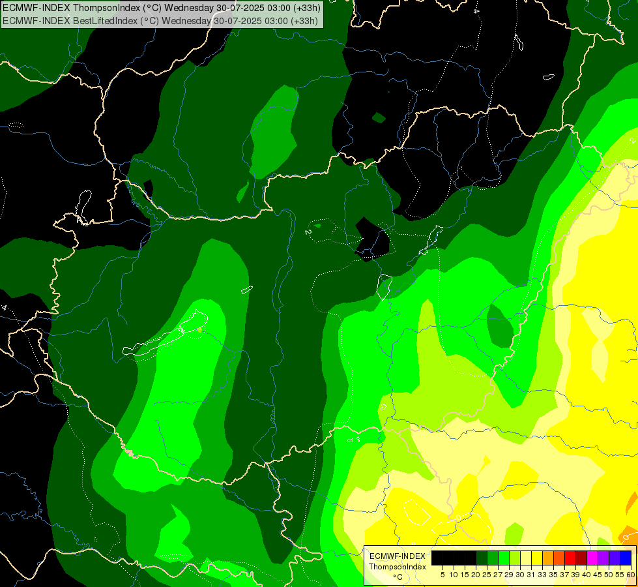Viewport: 638px width, 587px height.
Task: Select the medium green 25–27 legend swatch
Action: (x=493, y=558)
